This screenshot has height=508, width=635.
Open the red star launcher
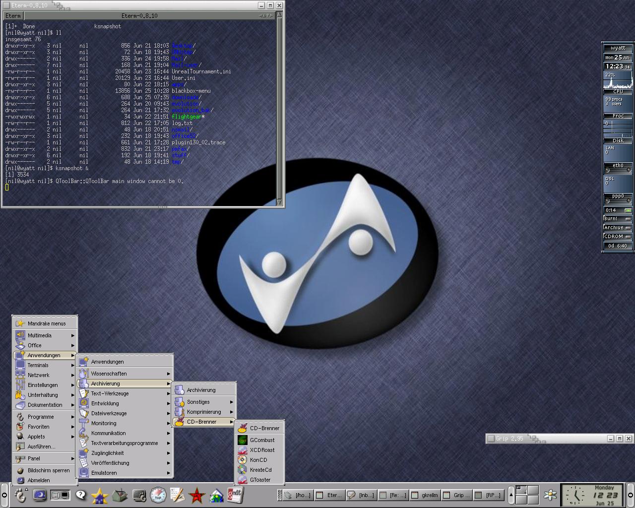coord(197,495)
